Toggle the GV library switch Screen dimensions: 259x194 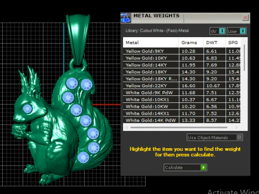tap(217, 31)
